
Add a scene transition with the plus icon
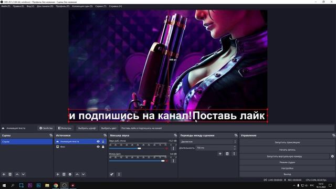tap(220, 154)
